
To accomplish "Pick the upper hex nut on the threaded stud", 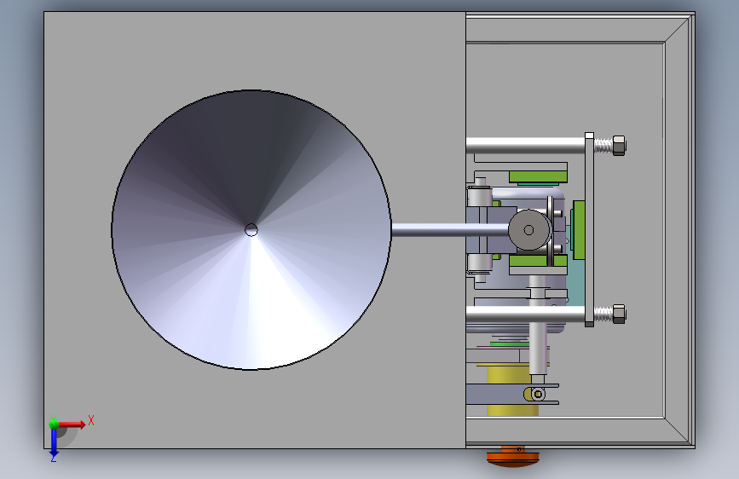I will point(619,145).
